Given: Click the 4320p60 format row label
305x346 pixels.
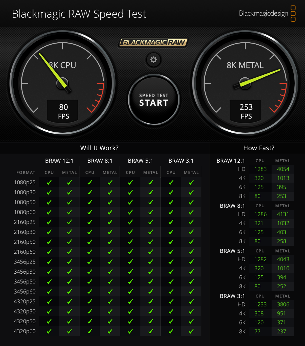Looking at the screenshot, I should pyautogui.click(x=25, y=331).
